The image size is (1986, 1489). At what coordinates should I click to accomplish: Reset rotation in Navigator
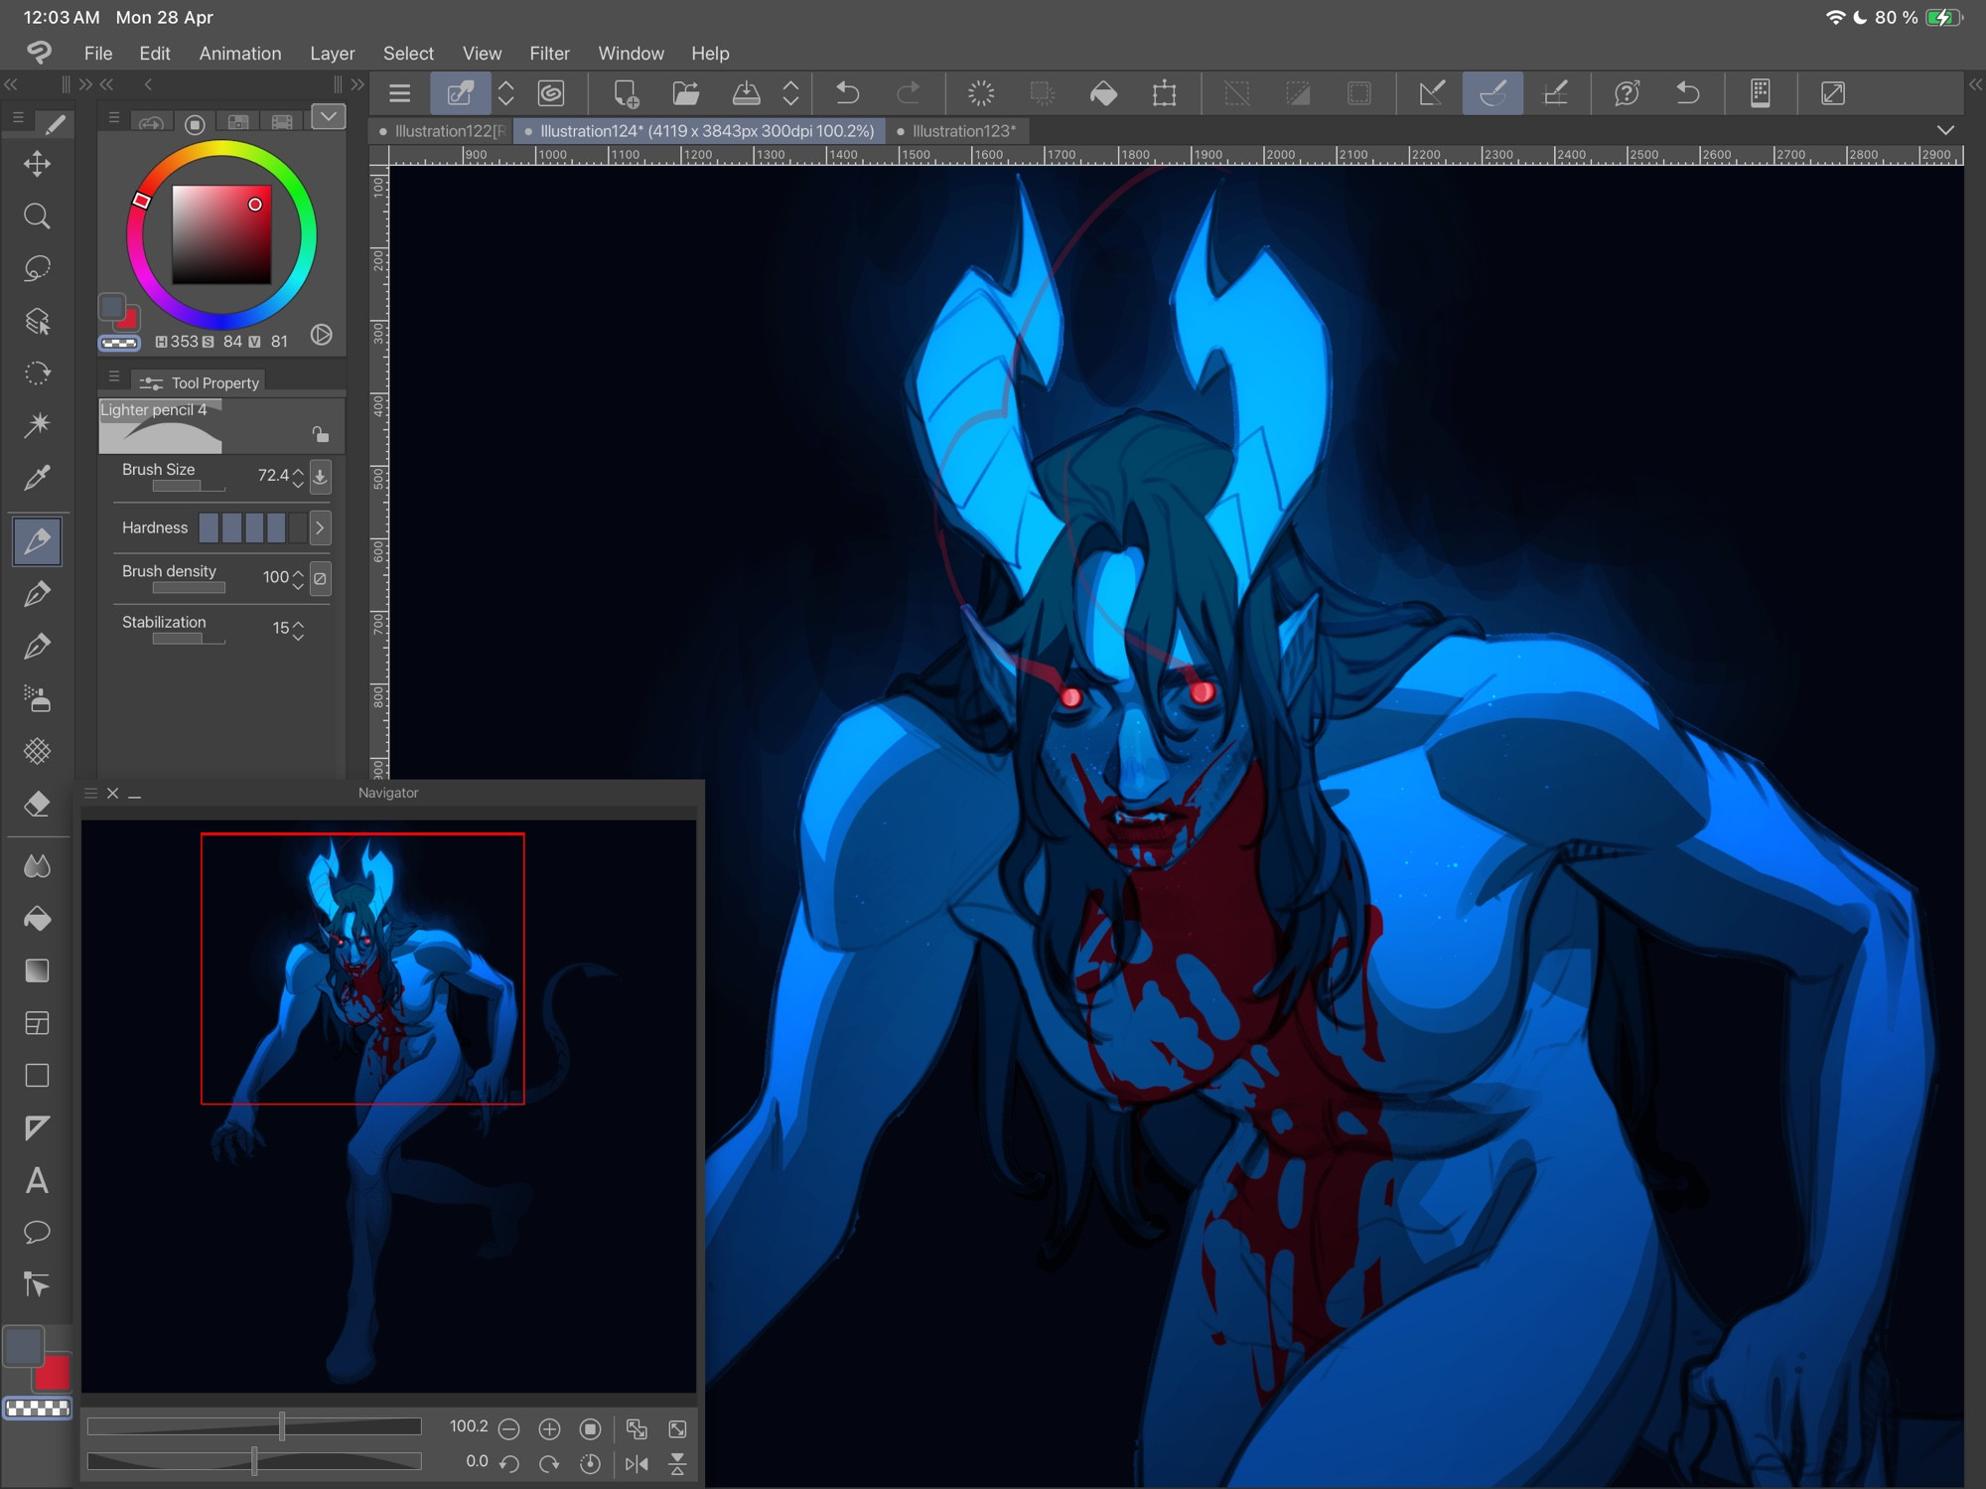pyautogui.click(x=590, y=1463)
